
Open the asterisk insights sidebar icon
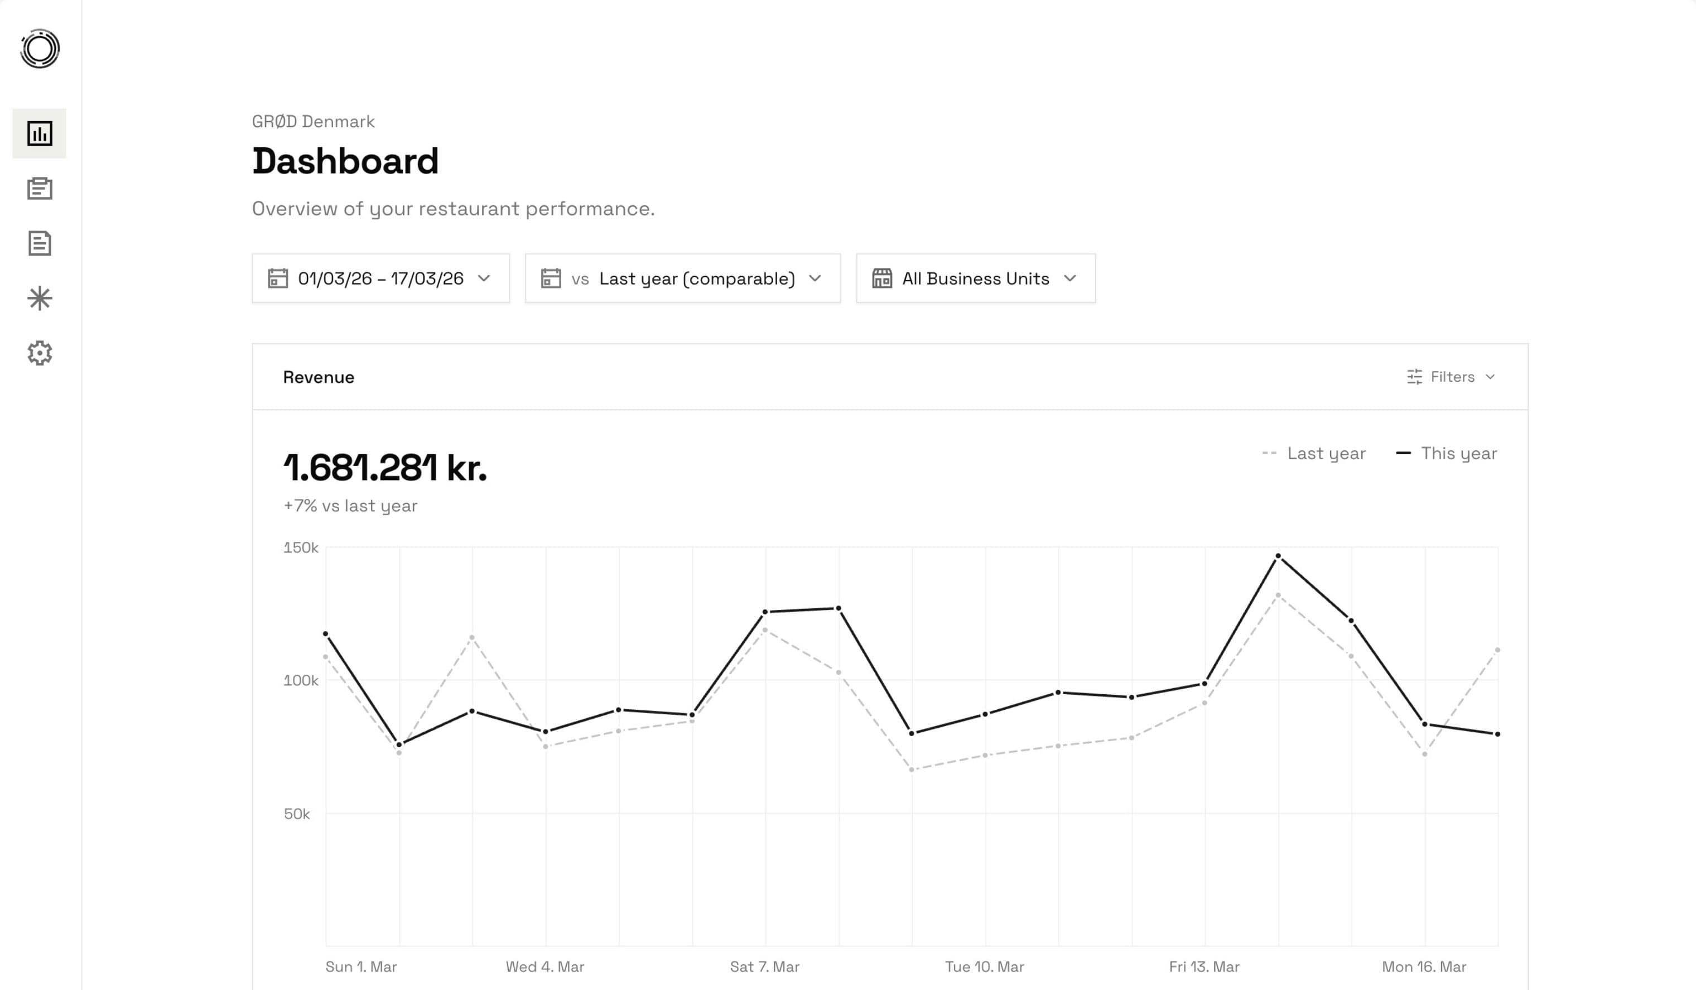click(x=40, y=298)
